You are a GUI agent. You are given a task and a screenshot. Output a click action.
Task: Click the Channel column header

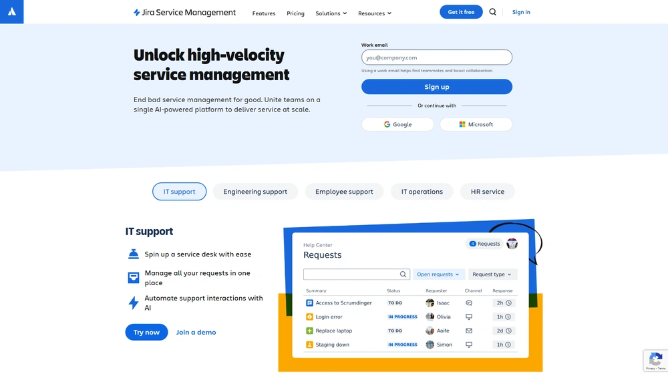click(473, 291)
